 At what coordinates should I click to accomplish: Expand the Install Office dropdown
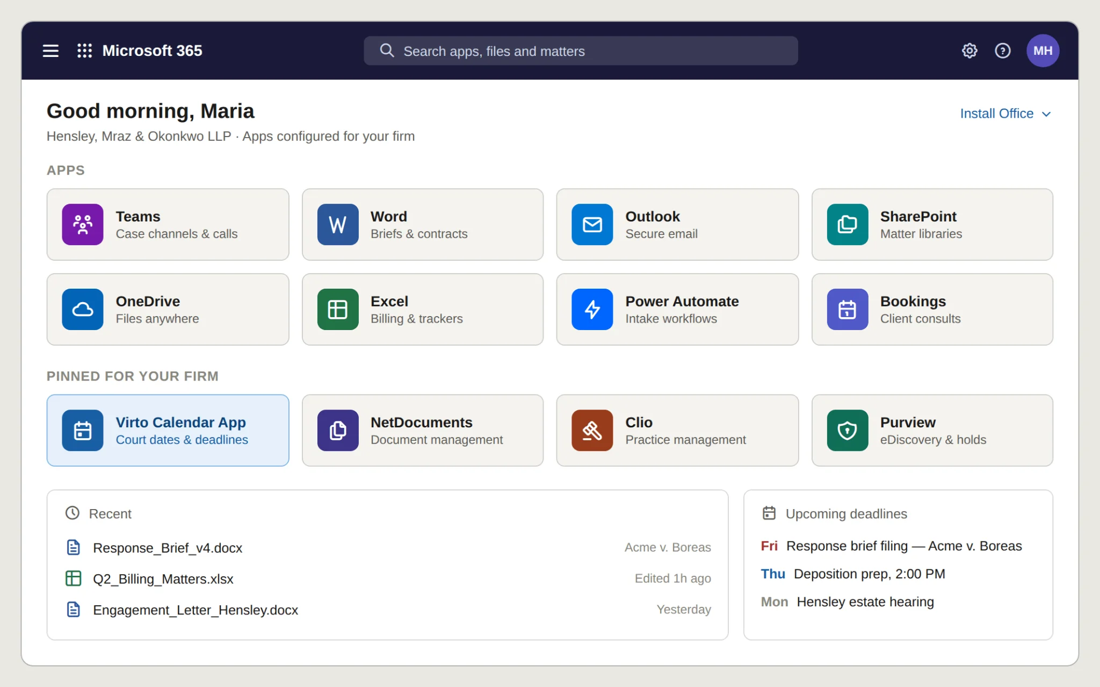[x=1005, y=113]
